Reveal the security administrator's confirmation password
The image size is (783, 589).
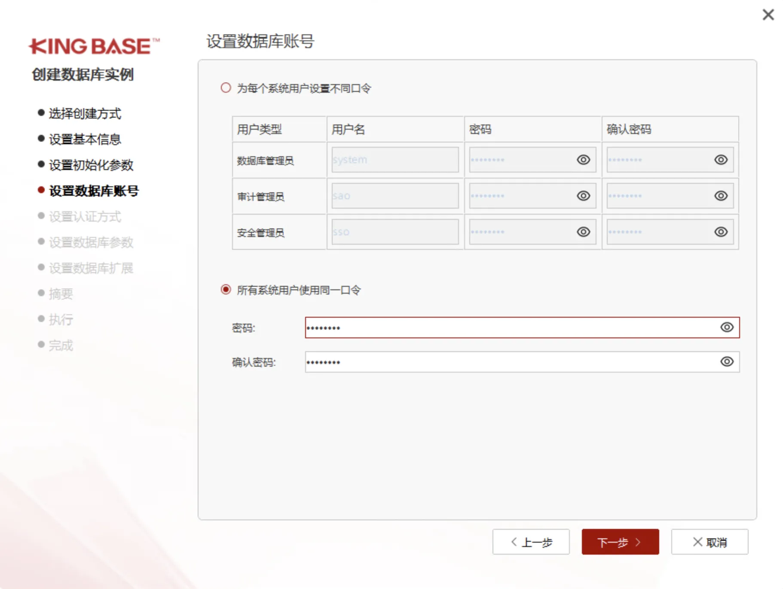coord(721,231)
